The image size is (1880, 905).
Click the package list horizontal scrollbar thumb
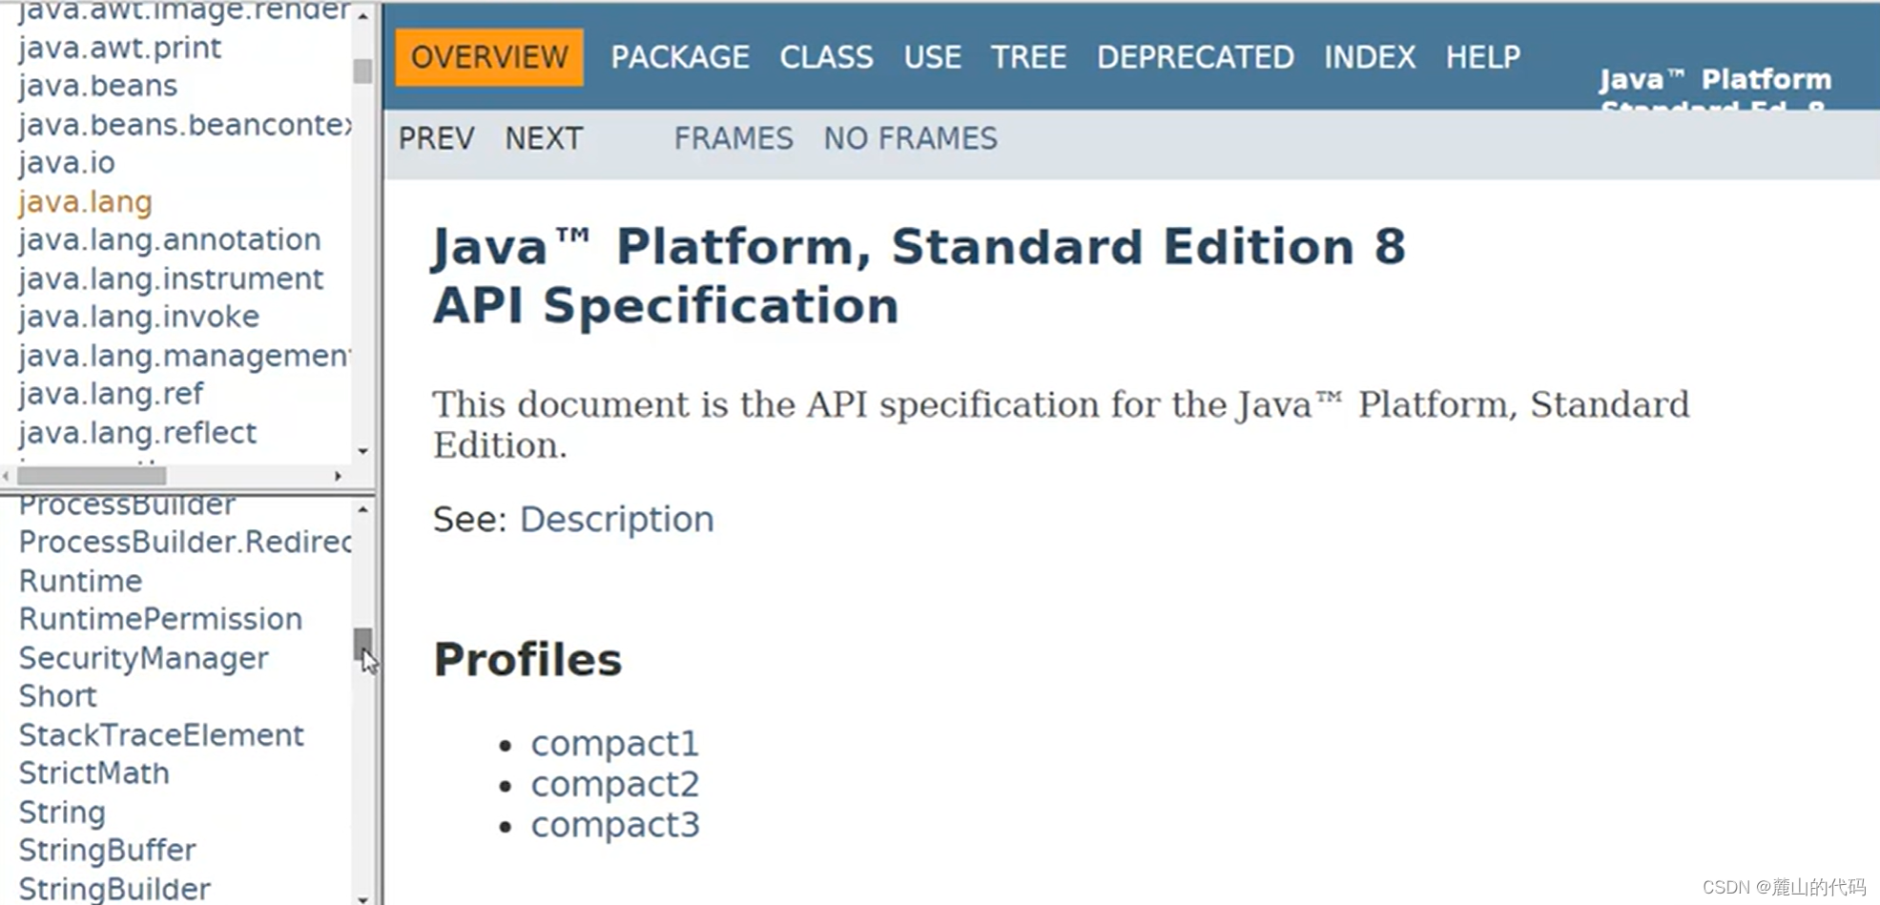pos(92,475)
